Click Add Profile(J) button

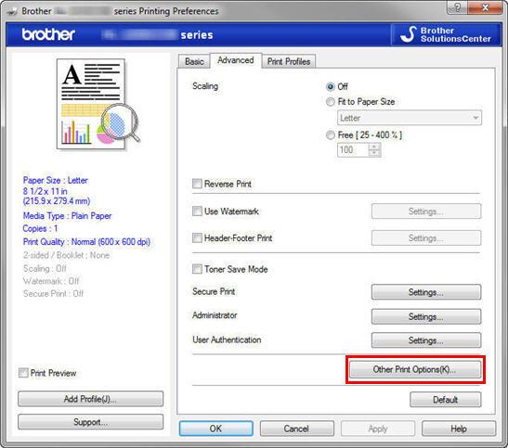[x=90, y=399]
